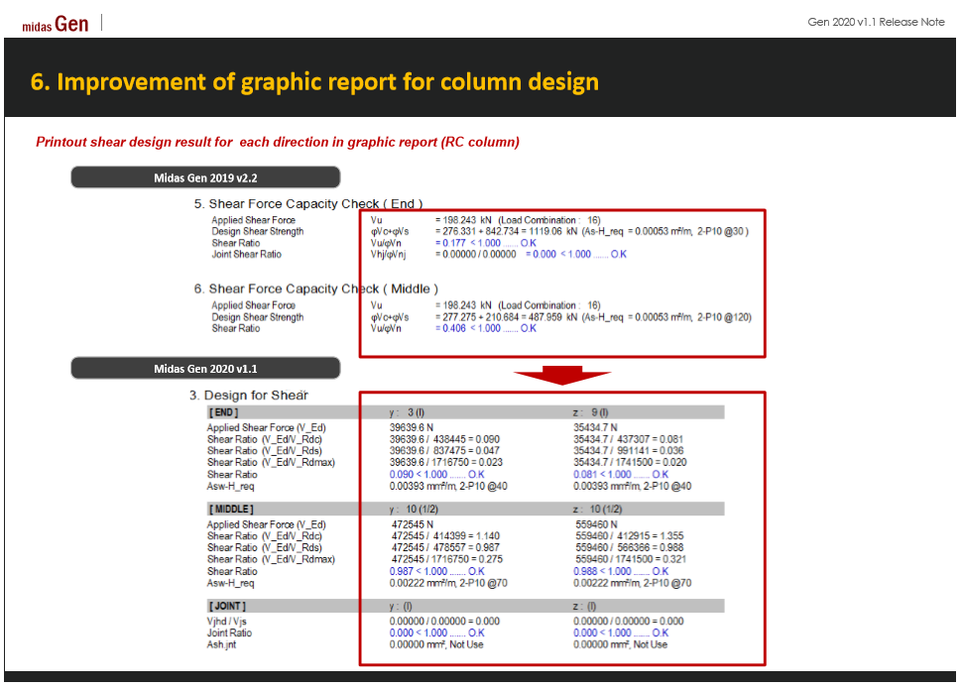
Task: Click the 'Joint Ratio' label
Action: click(229, 632)
